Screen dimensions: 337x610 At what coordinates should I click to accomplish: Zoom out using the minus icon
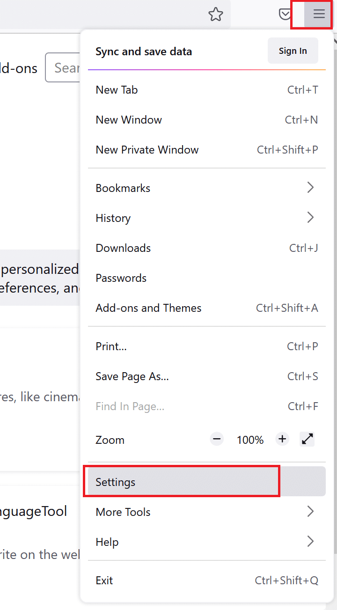coord(216,439)
